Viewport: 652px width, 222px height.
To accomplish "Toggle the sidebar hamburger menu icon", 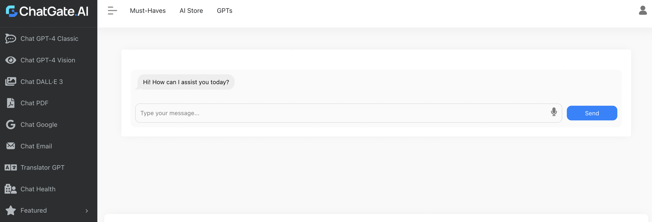I will tap(112, 11).
